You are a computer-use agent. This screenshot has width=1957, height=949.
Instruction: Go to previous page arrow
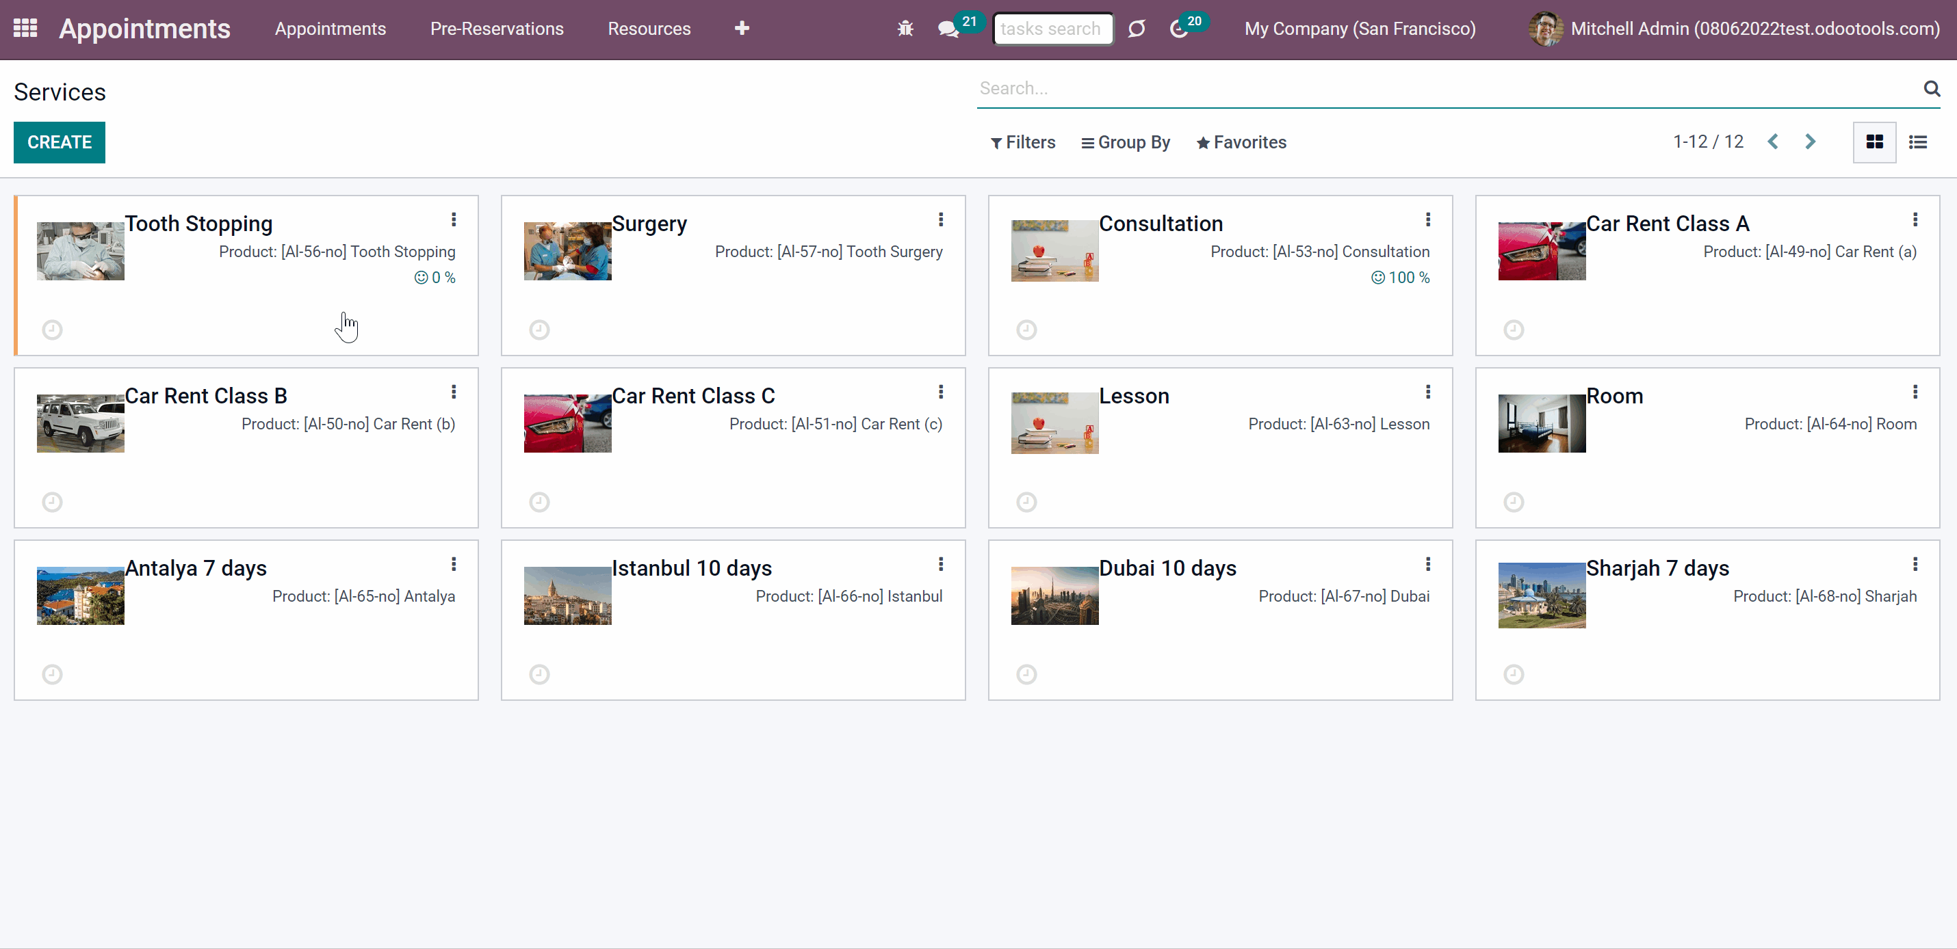tap(1773, 142)
